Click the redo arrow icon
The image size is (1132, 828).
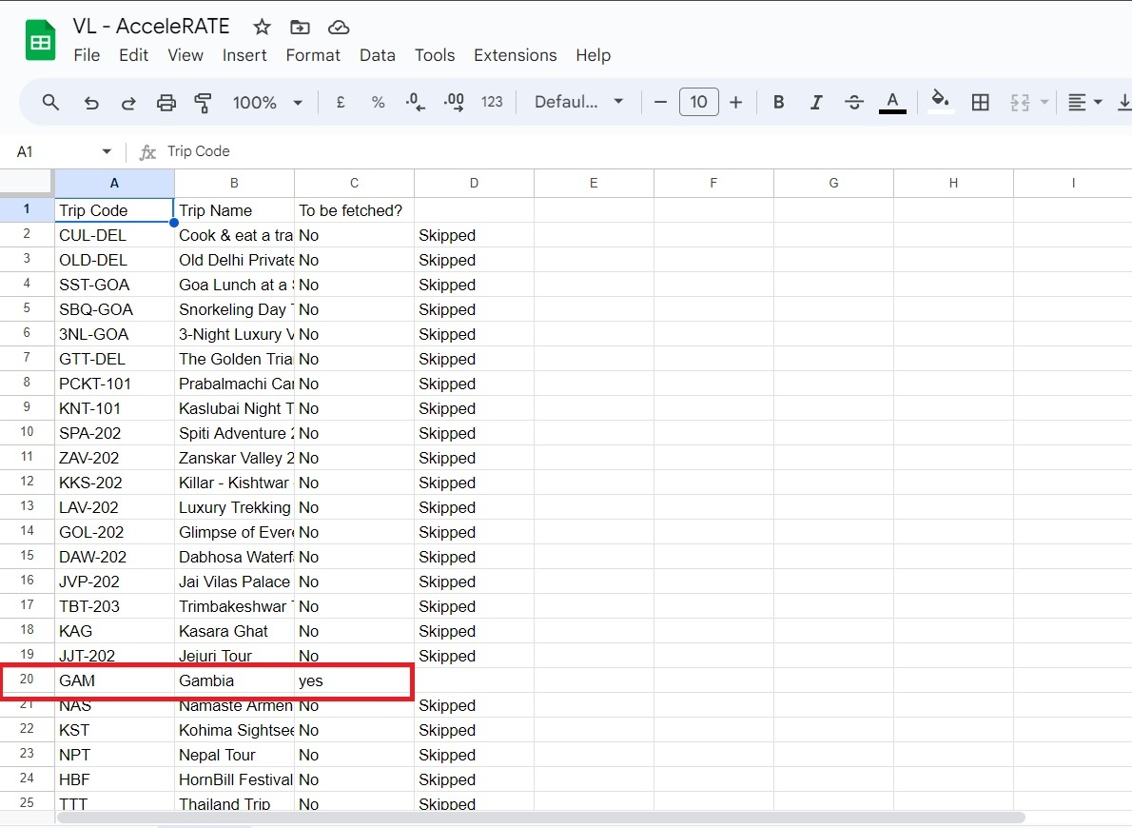(x=128, y=103)
